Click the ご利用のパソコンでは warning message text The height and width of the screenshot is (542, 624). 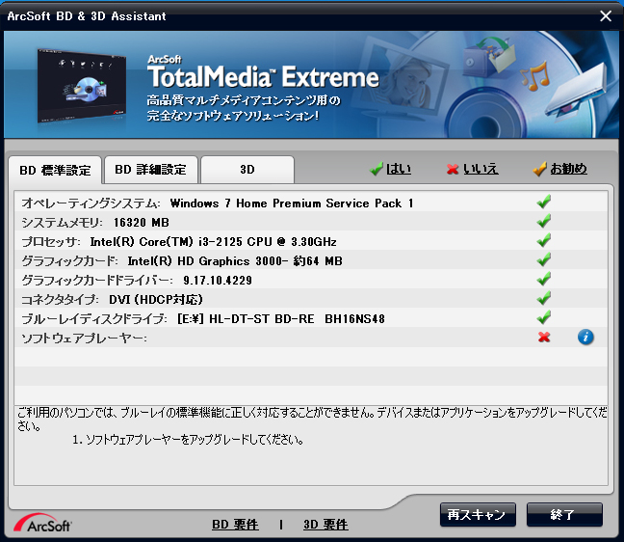coord(312,419)
